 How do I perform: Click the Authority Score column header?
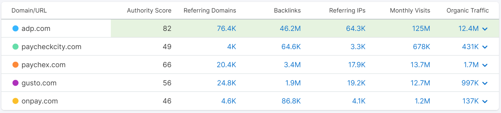[149, 10]
